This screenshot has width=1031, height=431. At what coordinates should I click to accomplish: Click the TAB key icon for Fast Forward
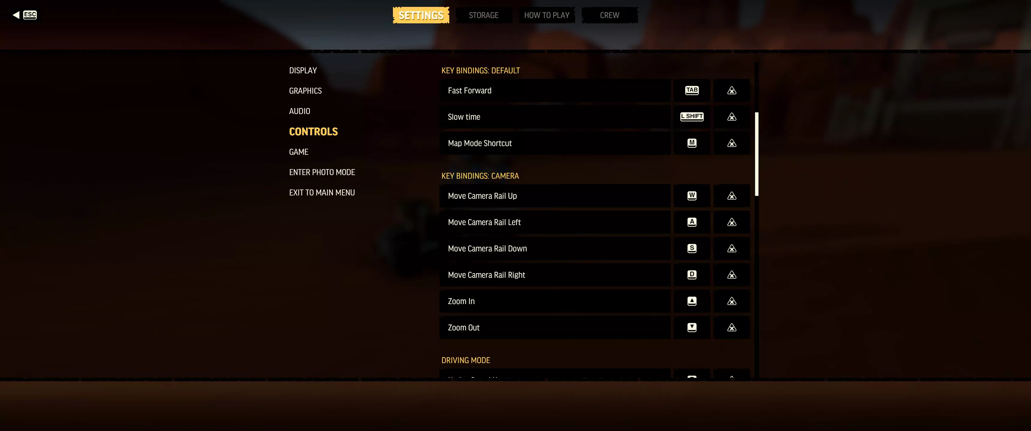click(692, 90)
